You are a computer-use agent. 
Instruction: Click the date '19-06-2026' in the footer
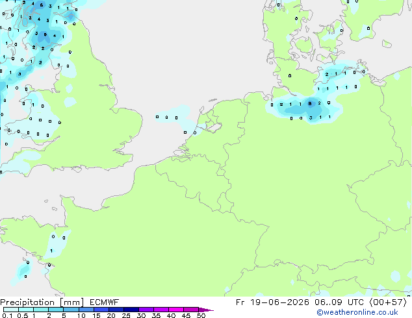tap(279, 302)
